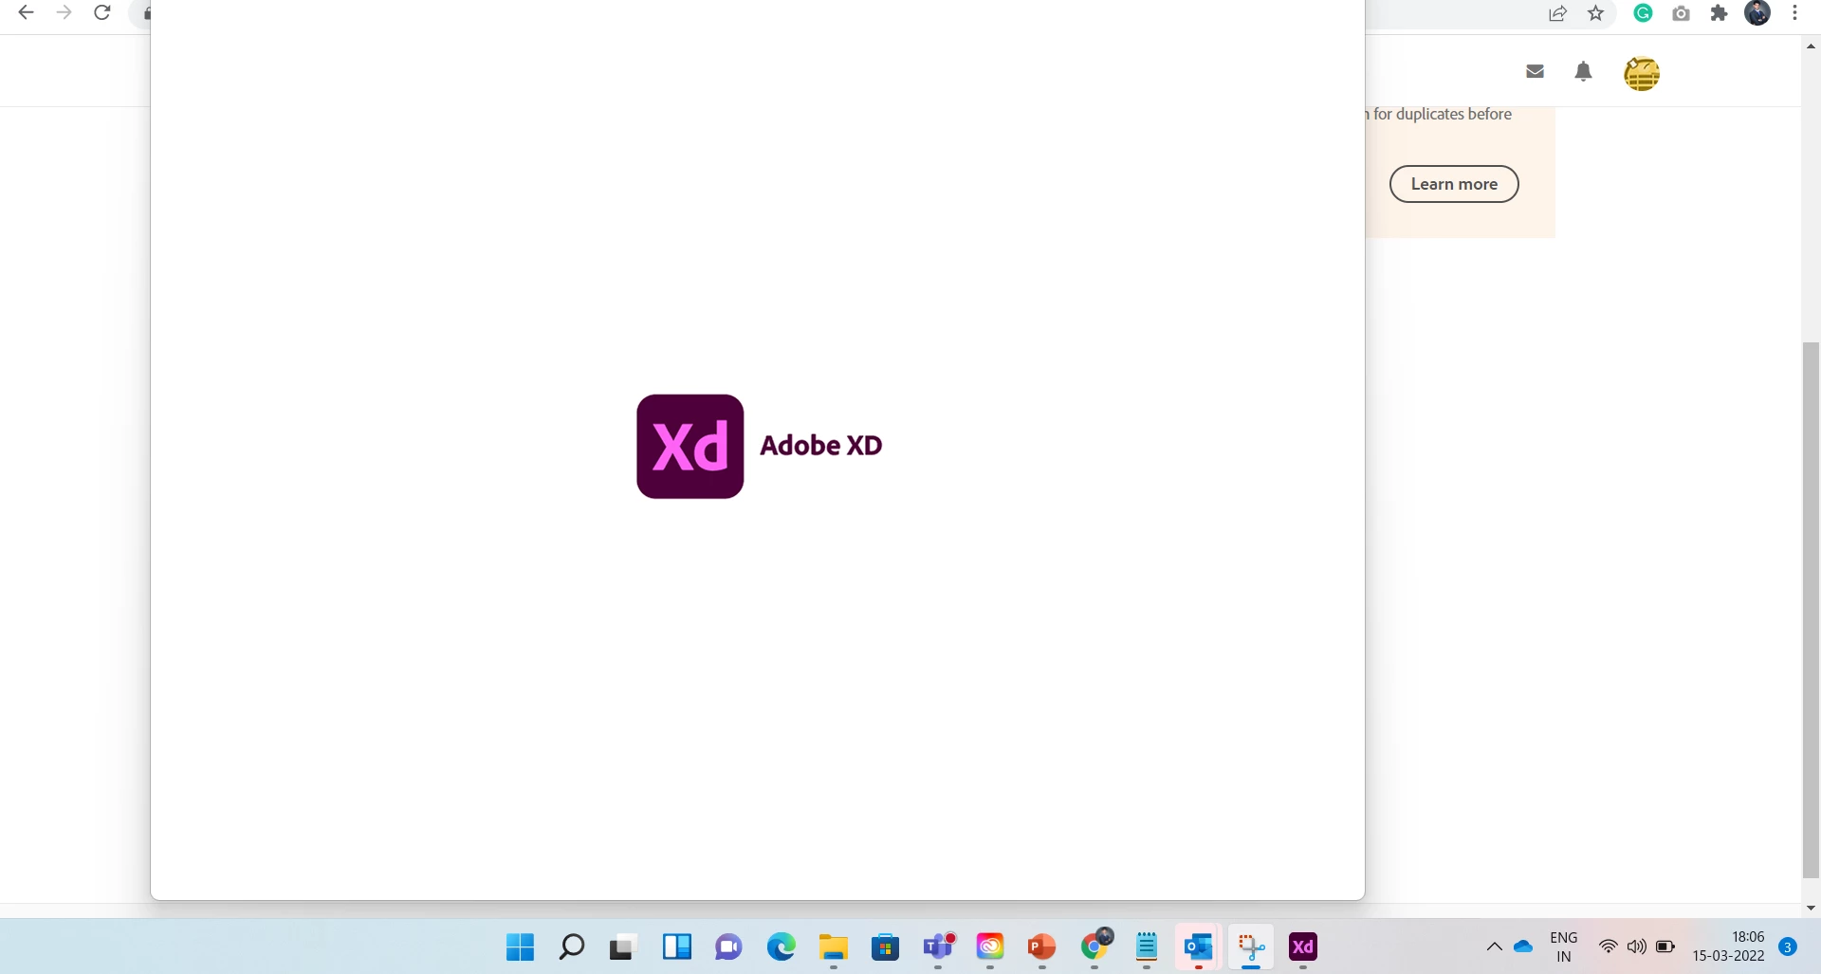
Task: Switch to Adobe XD in taskbar
Action: (x=1303, y=946)
